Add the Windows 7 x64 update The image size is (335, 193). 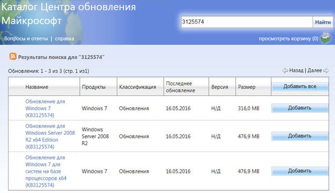click(x=300, y=171)
